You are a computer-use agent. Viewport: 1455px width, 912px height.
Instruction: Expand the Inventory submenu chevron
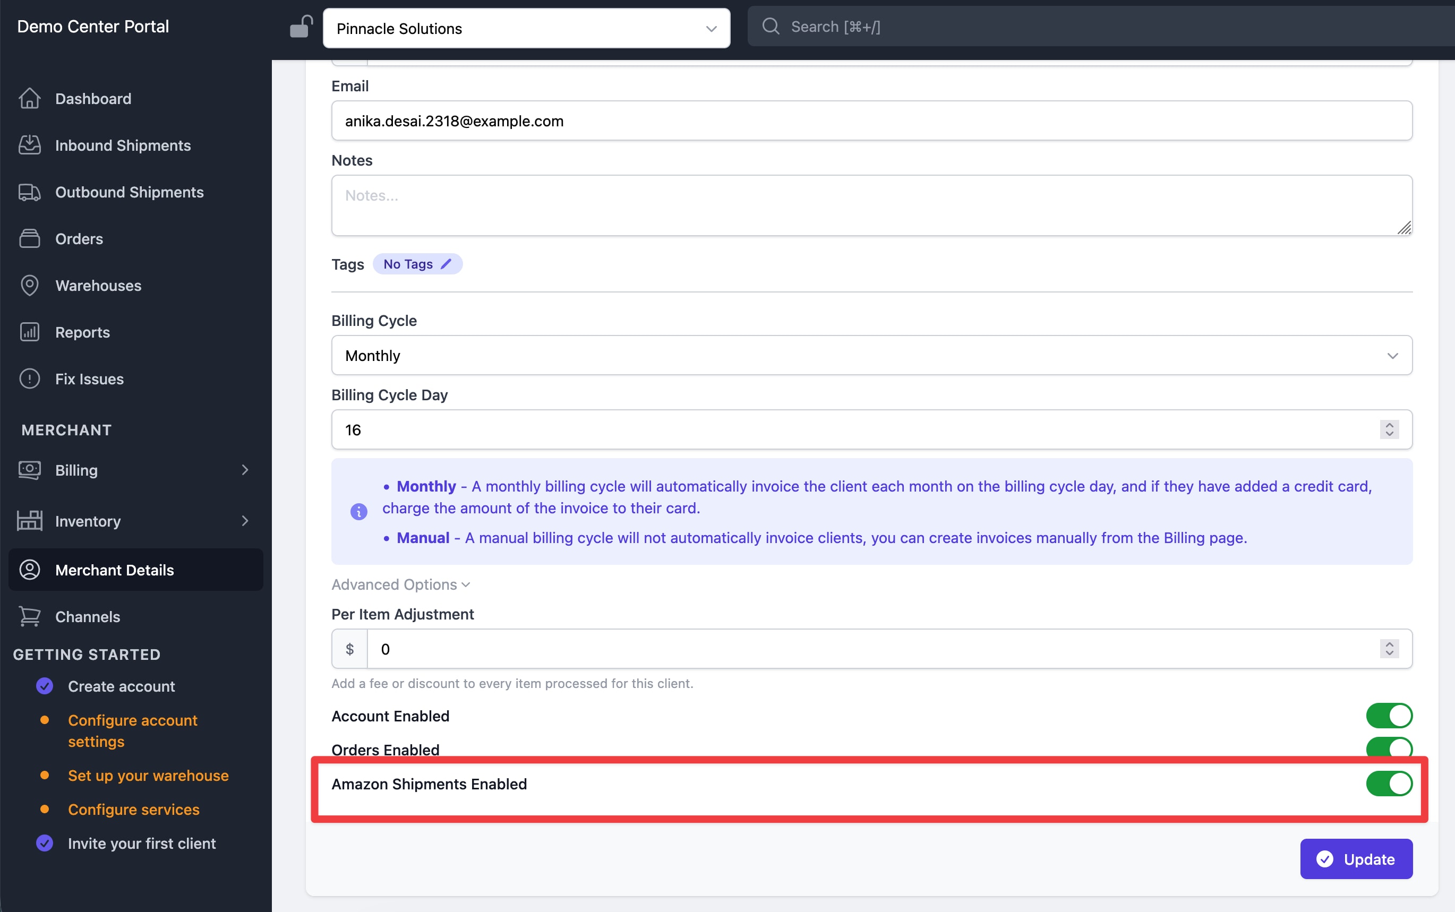click(245, 521)
